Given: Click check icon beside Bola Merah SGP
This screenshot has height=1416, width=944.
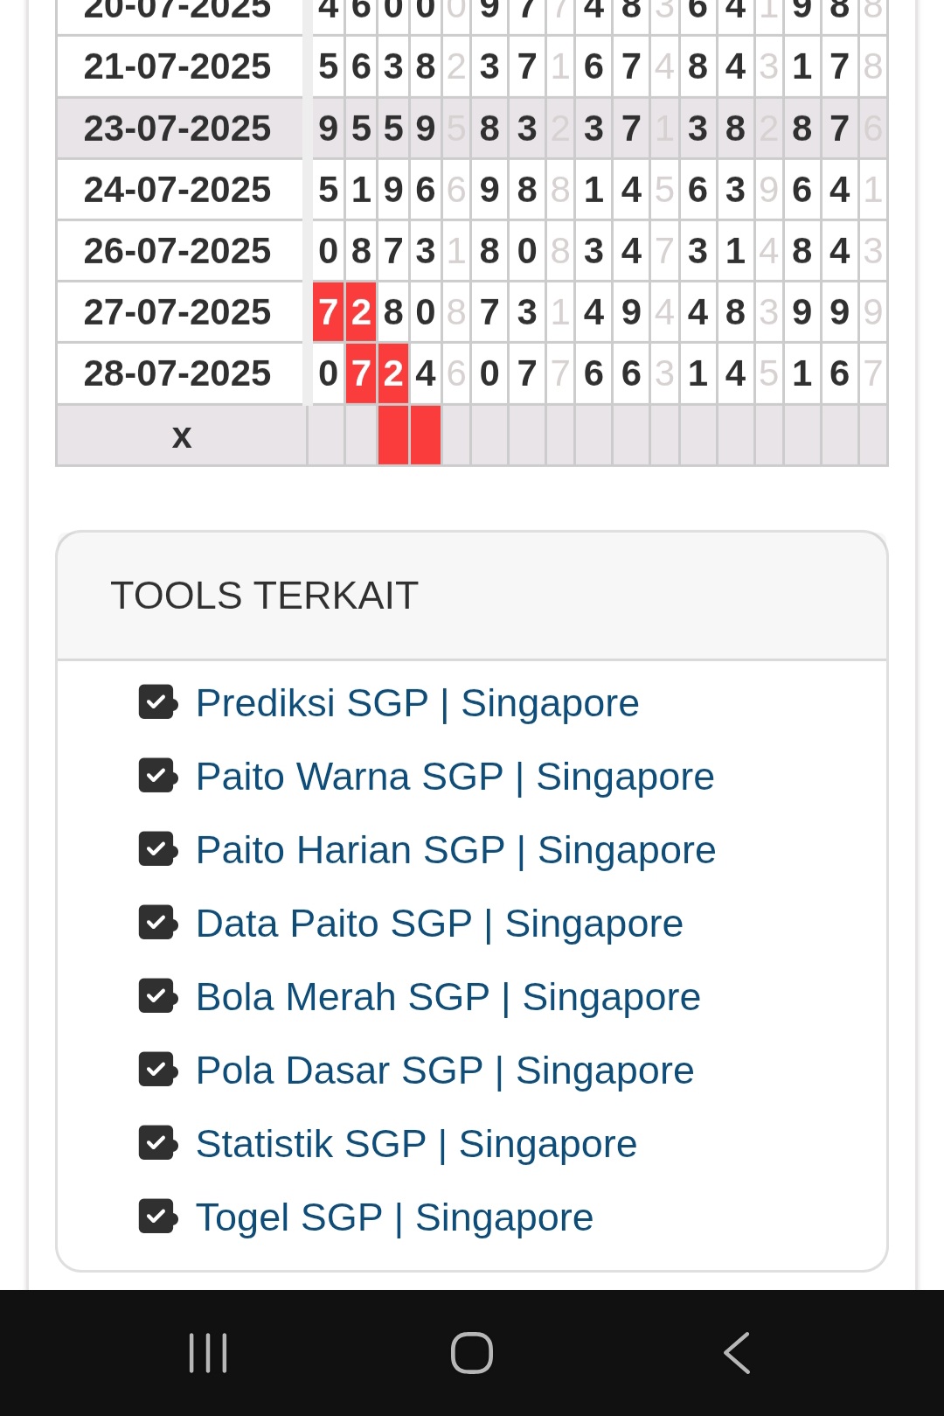Looking at the screenshot, I should pyautogui.click(x=158, y=996).
